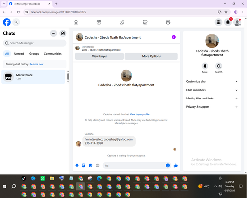247x198 pixels.
Task: Expand the Customize chat section
Action: 212,81
